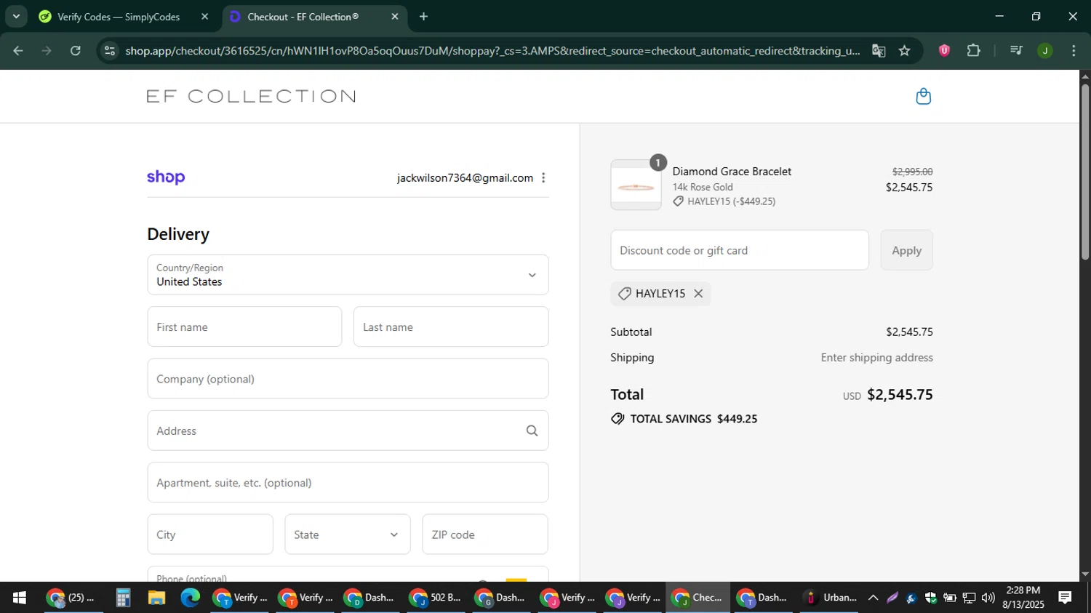The height and width of the screenshot is (613, 1091).
Task: Open Microsoft Edge from the taskbar
Action: pyautogui.click(x=190, y=598)
